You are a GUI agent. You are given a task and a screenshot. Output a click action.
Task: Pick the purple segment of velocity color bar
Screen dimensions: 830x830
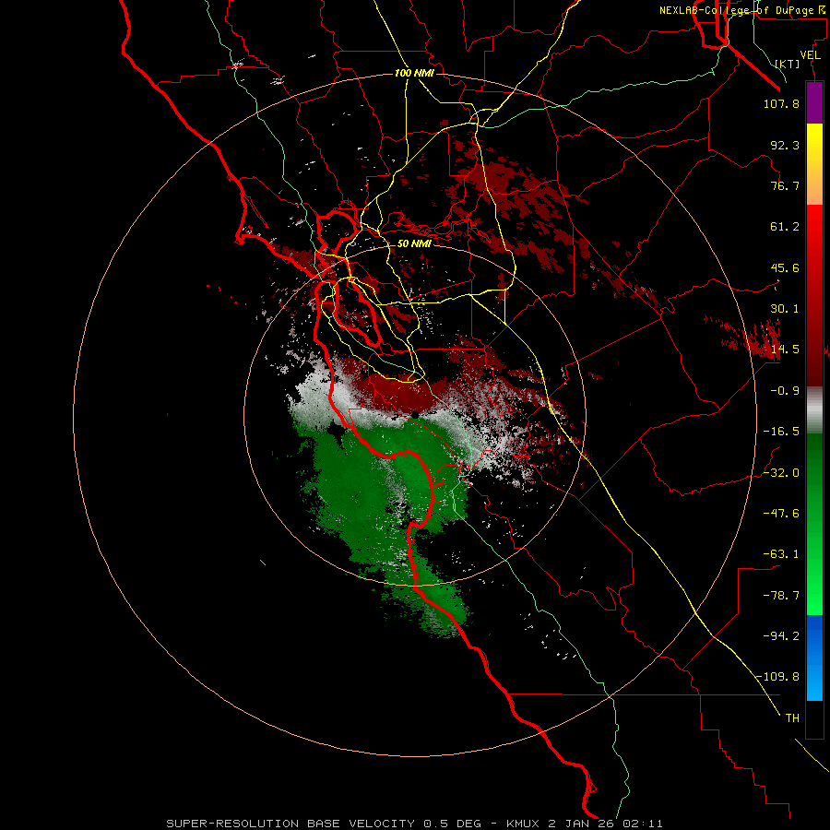(x=814, y=102)
